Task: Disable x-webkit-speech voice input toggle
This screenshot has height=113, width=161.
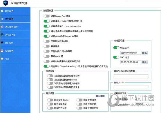Action: [46, 26]
